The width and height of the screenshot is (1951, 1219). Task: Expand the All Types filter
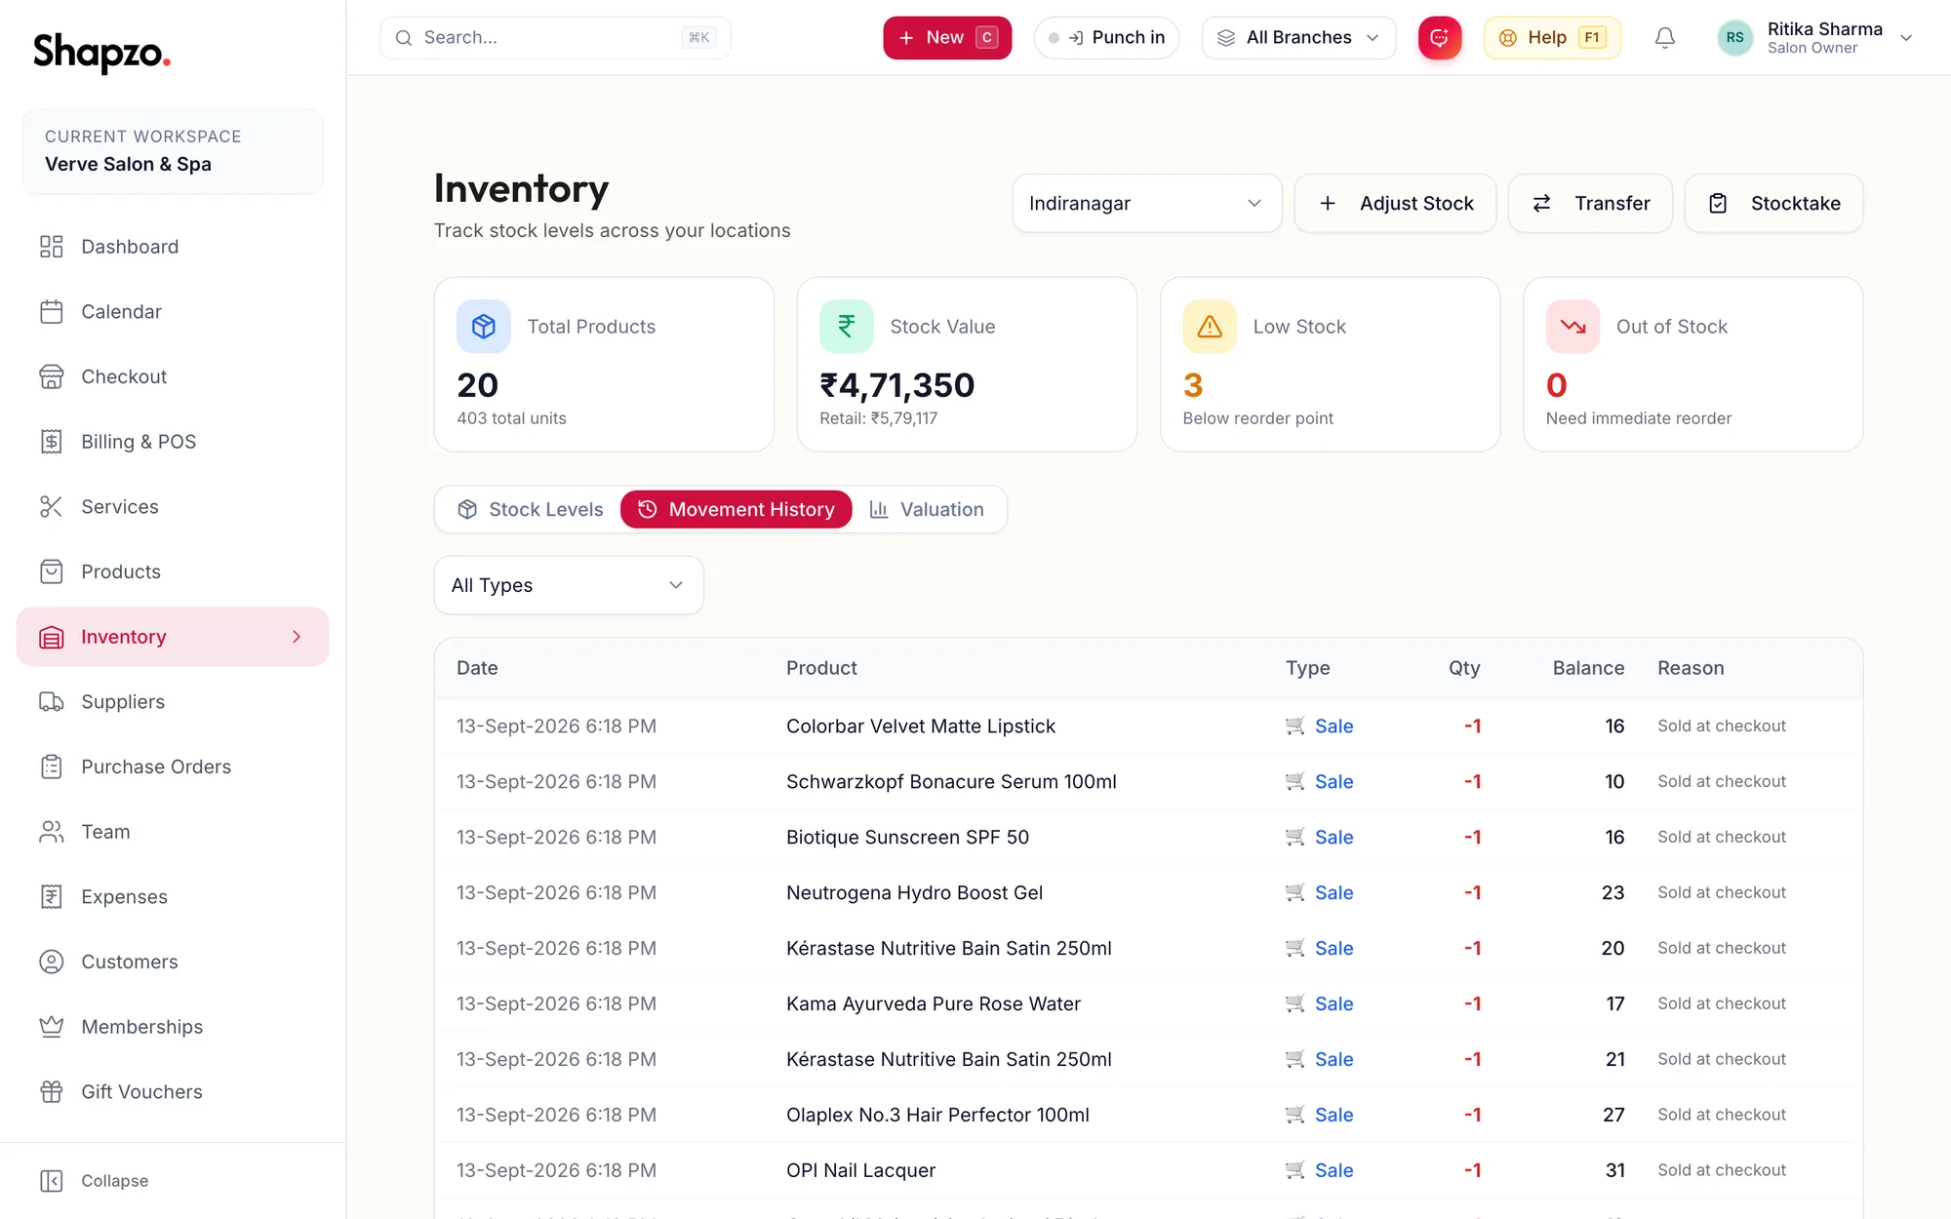pyautogui.click(x=569, y=585)
